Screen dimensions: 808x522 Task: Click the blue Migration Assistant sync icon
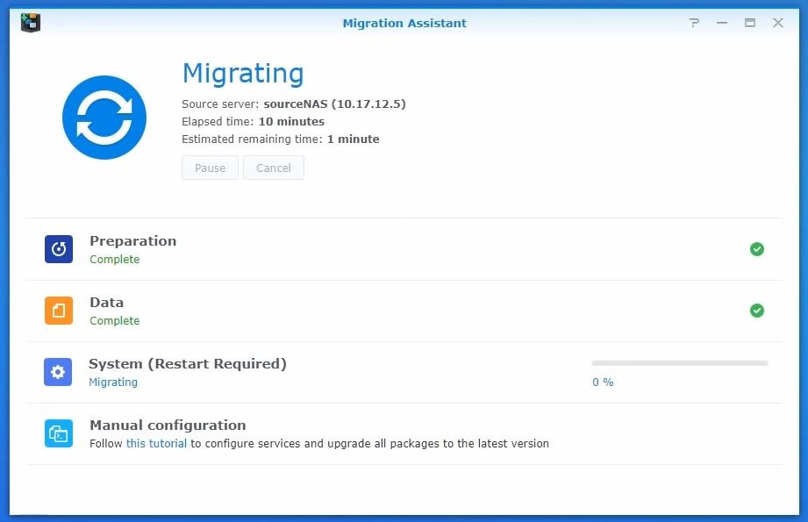coord(104,116)
